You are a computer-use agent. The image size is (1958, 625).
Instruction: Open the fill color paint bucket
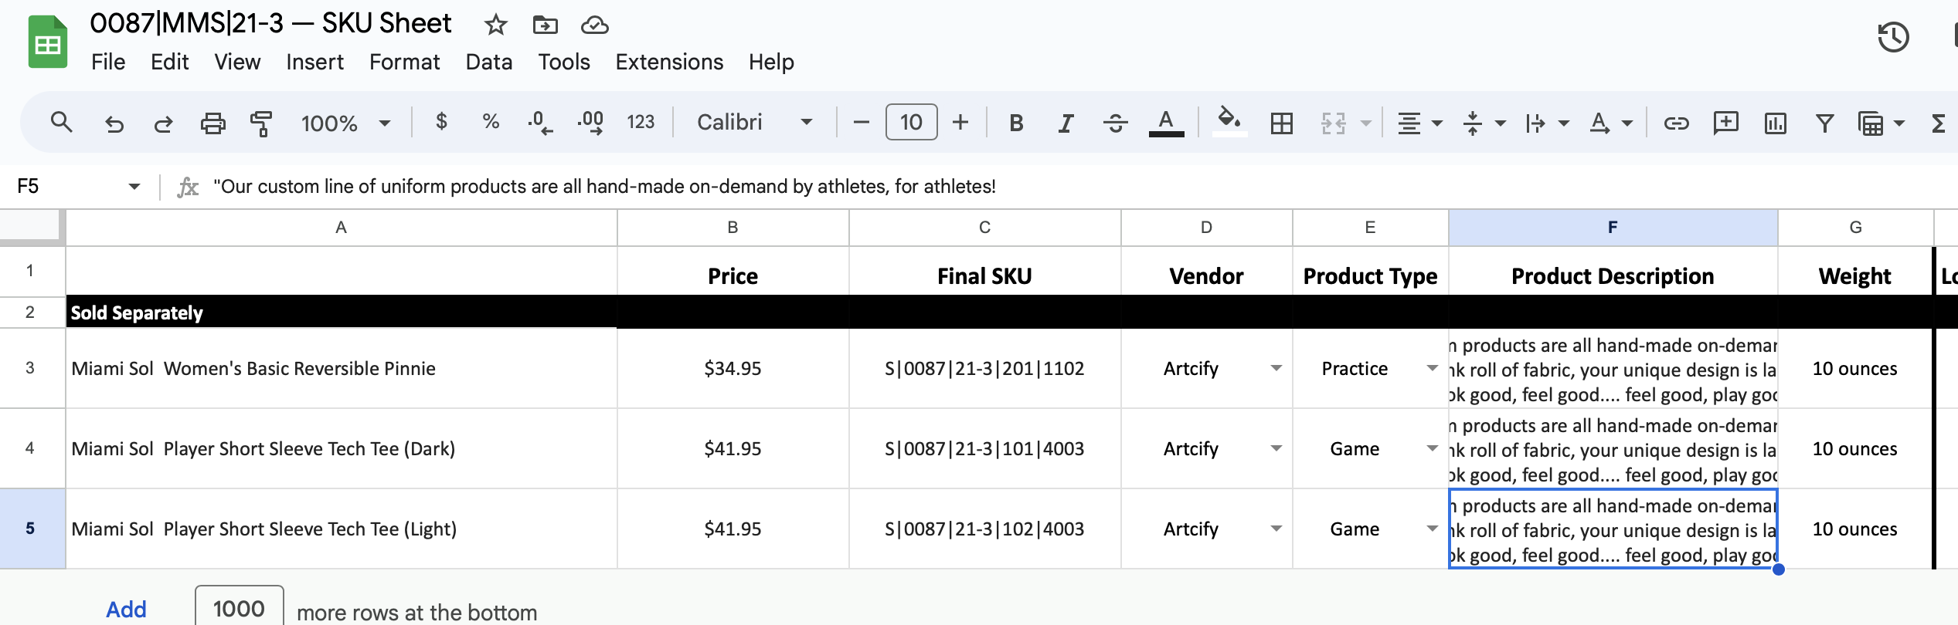click(1229, 121)
